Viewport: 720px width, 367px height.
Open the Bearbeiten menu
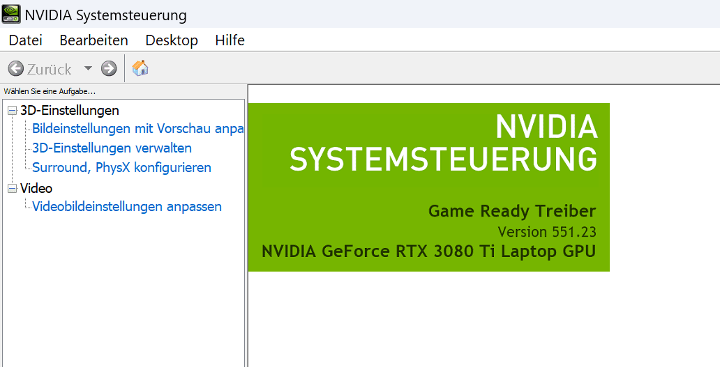(x=93, y=40)
